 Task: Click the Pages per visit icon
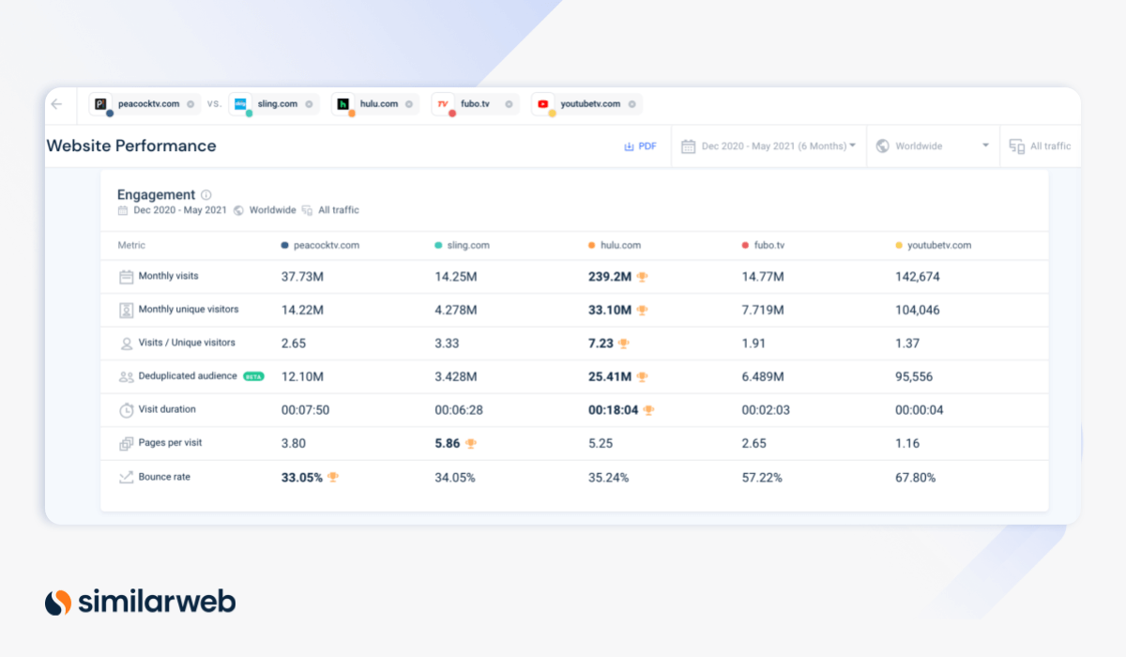point(126,443)
